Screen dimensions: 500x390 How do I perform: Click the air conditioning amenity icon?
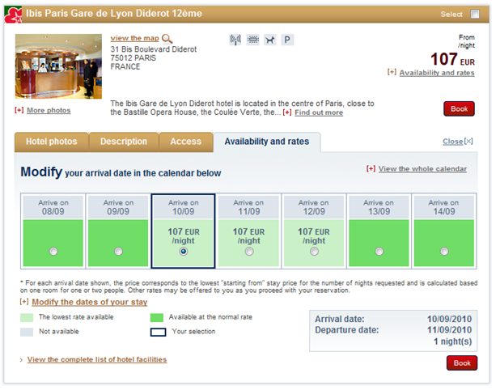[x=253, y=40]
